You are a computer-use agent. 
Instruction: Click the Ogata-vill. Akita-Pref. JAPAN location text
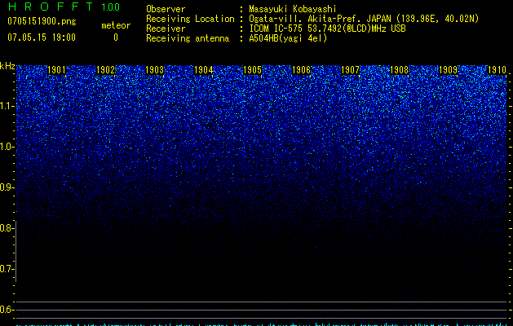tap(364, 19)
